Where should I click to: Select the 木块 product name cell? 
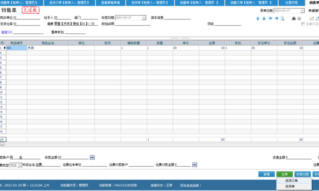point(48,48)
